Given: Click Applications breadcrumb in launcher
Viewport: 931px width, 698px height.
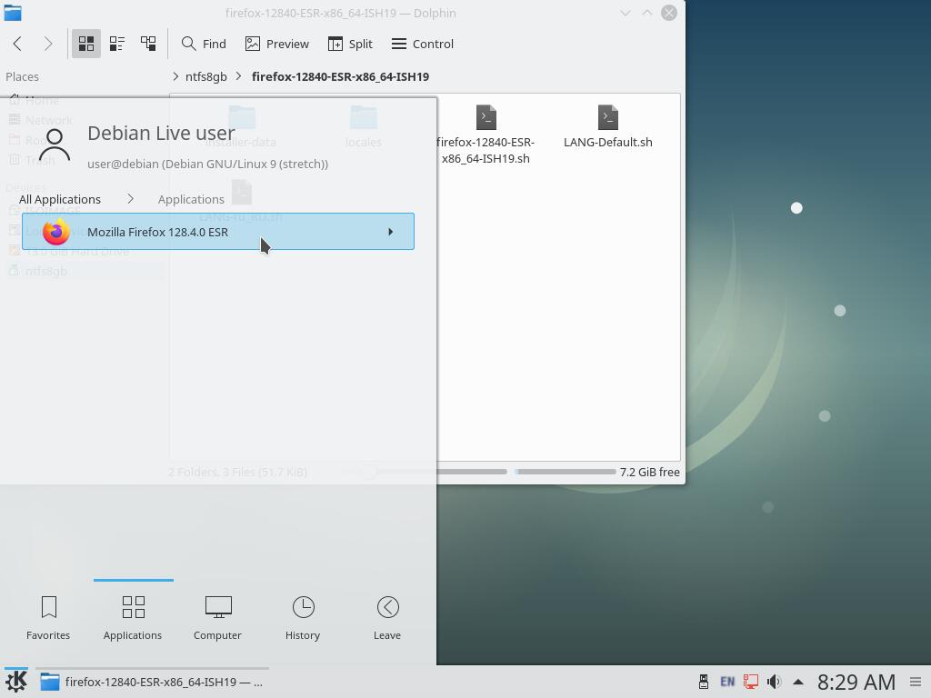Looking at the screenshot, I should tap(191, 199).
